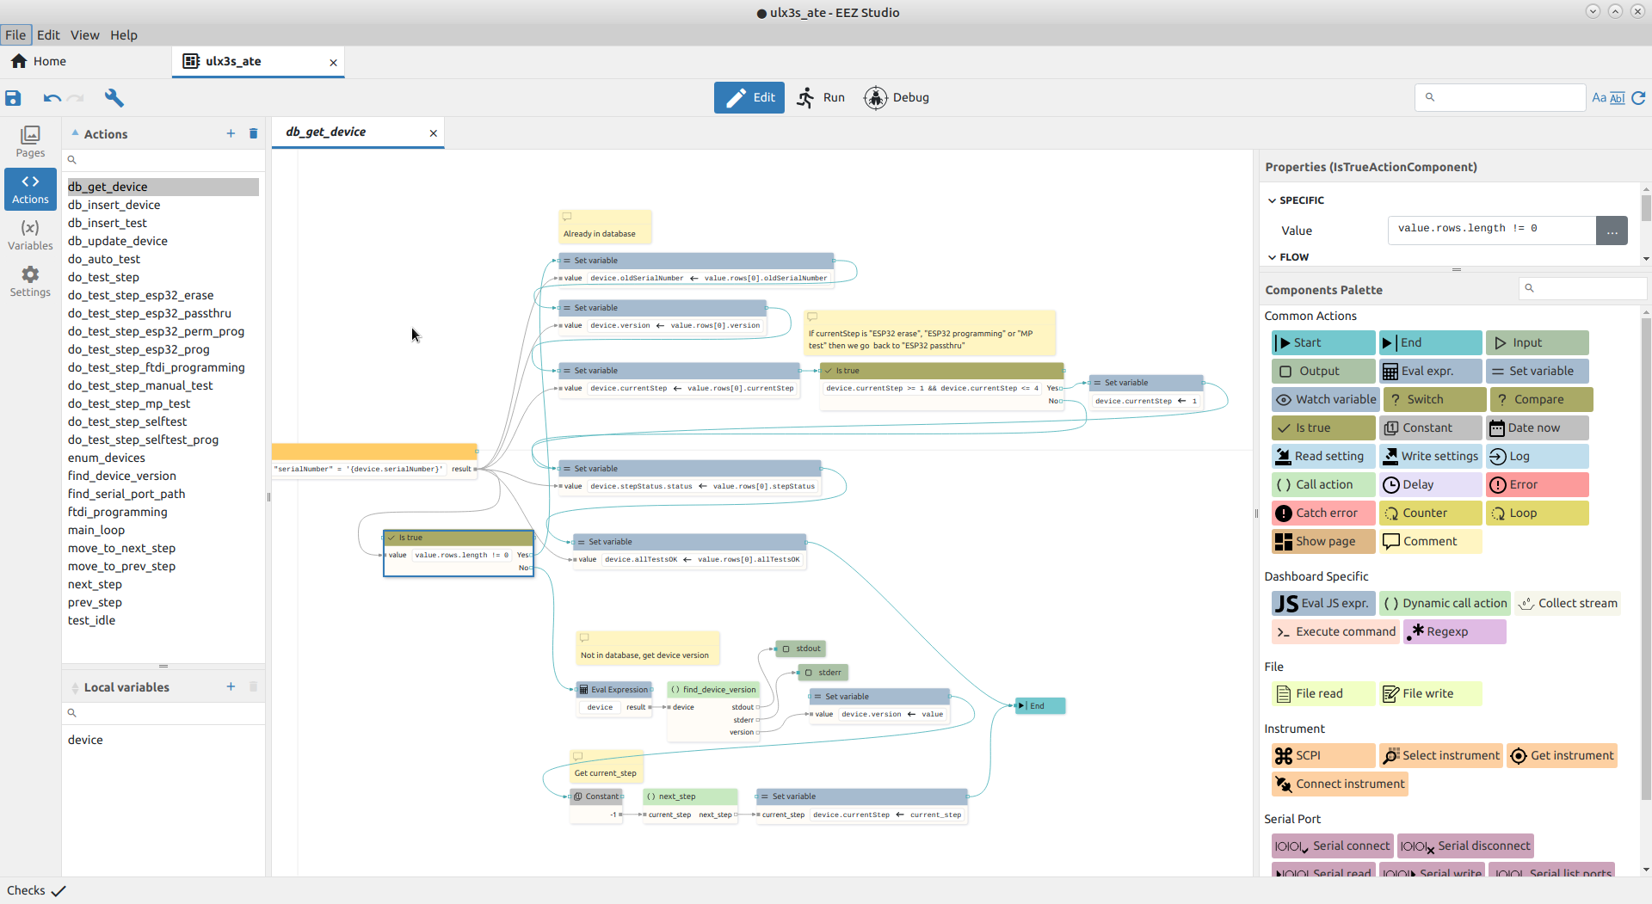Open the Edit menu
Screen dimensions: 1652x904
pyautogui.click(x=48, y=35)
